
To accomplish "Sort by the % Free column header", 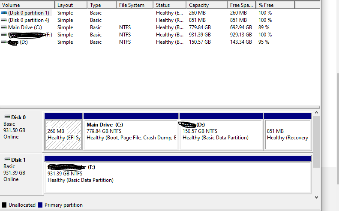I will 275,5.
